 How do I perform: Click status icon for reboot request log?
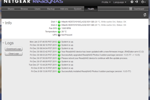tap(59, 58)
